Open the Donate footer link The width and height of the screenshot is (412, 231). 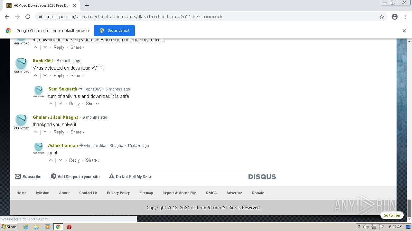pyautogui.click(x=258, y=193)
